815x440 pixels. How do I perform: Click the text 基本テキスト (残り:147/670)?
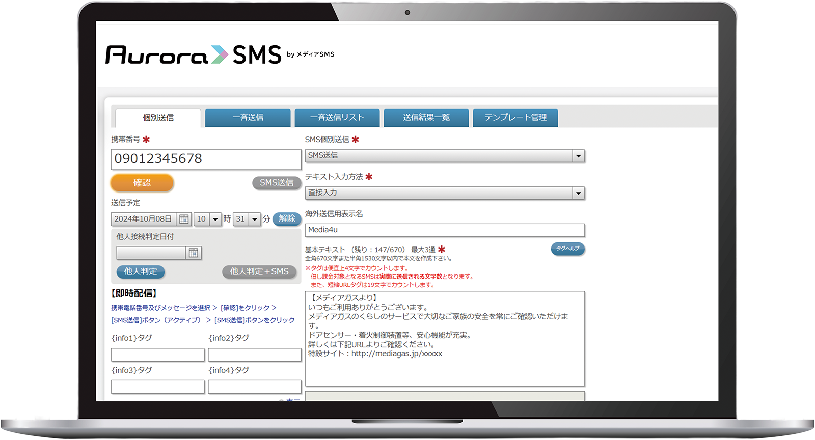pyautogui.click(x=355, y=250)
